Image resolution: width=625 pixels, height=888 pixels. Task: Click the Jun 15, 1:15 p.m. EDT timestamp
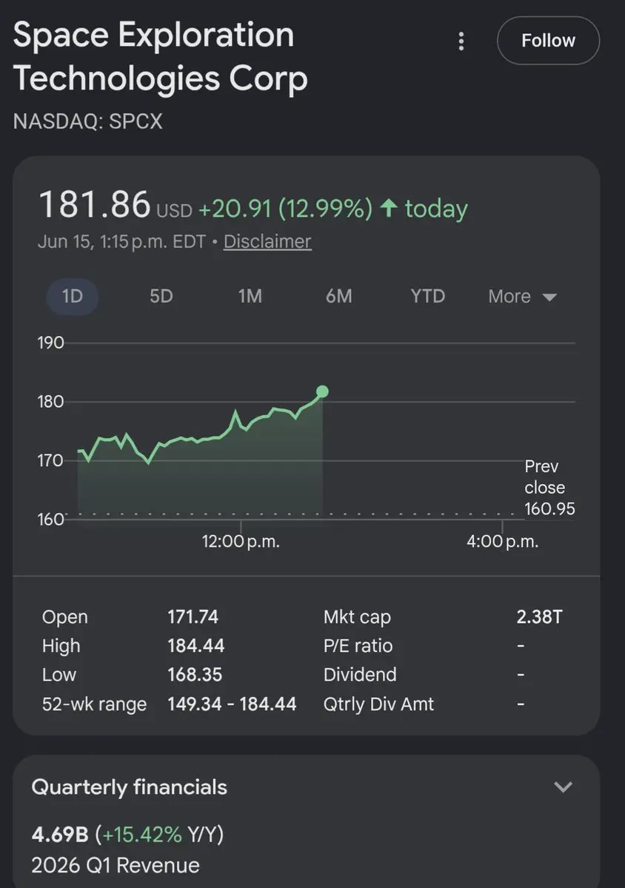121,242
